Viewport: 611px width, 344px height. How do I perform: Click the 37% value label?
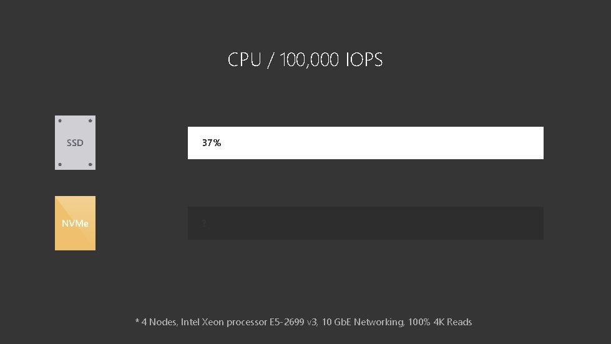[212, 143]
